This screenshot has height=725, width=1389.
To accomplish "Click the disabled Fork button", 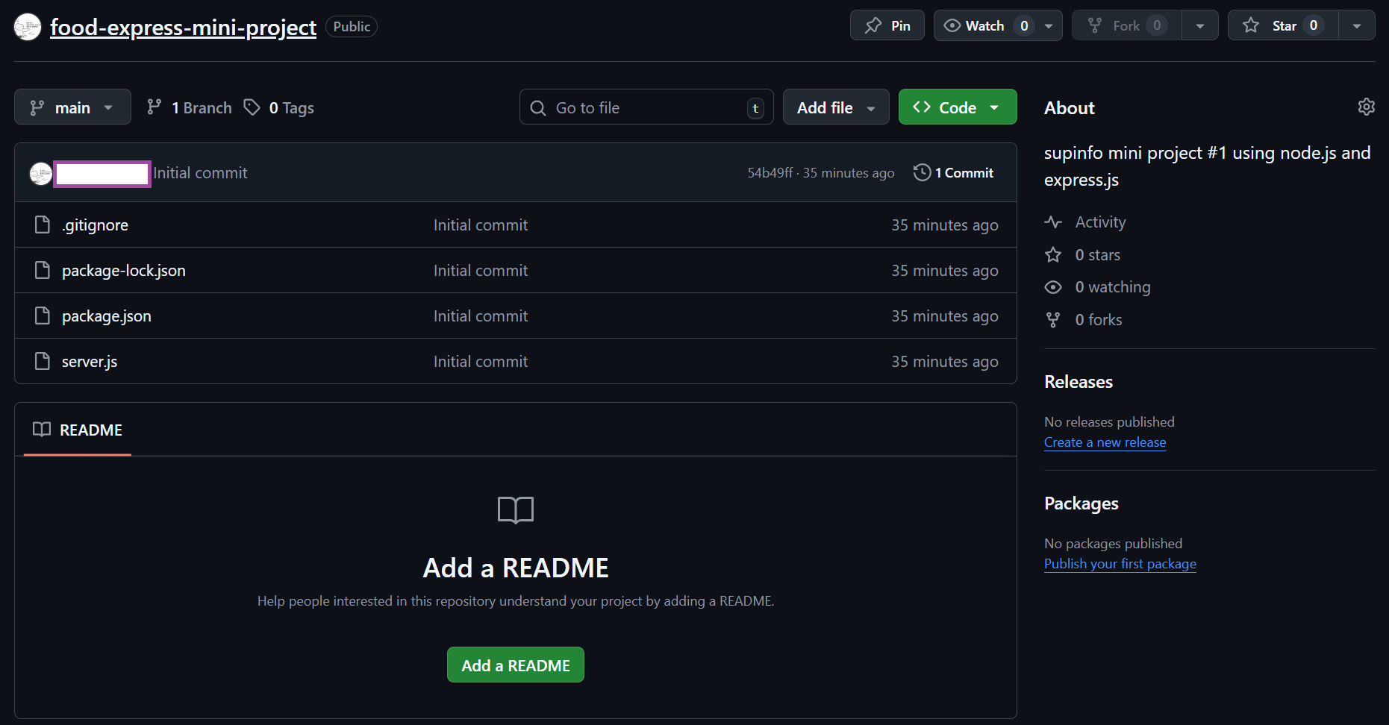I will coord(1126,25).
